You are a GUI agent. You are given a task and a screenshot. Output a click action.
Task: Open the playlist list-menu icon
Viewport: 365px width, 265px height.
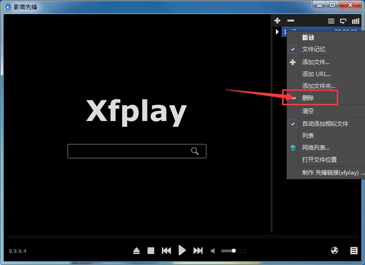(x=331, y=21)
